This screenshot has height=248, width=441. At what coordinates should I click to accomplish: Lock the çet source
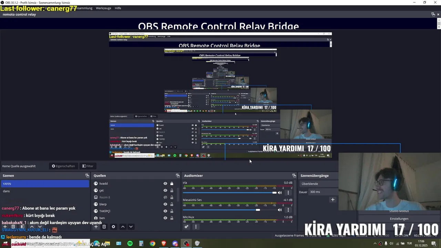pyautogui.click(x=172, y=190)
